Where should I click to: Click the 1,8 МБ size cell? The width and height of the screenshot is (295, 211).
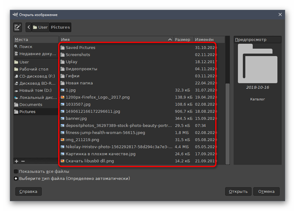[182, 133]
